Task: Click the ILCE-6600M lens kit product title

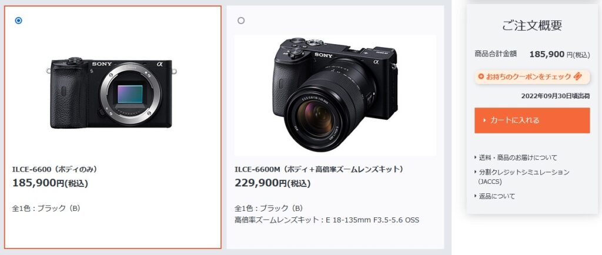Action: tap(319, 169)
